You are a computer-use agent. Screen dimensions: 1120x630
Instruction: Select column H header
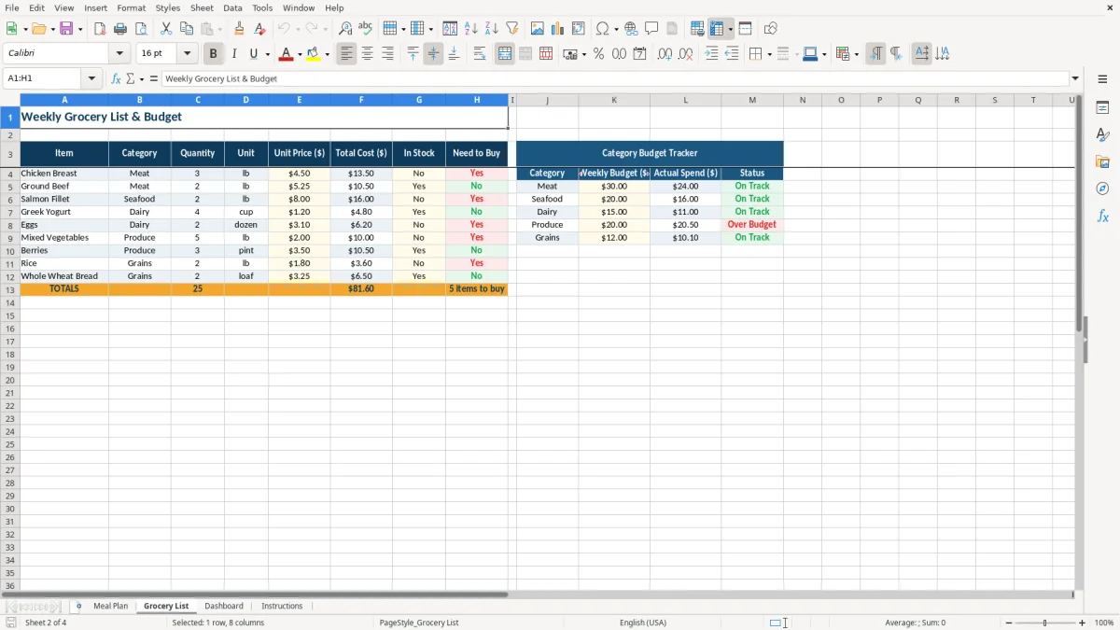477,100
